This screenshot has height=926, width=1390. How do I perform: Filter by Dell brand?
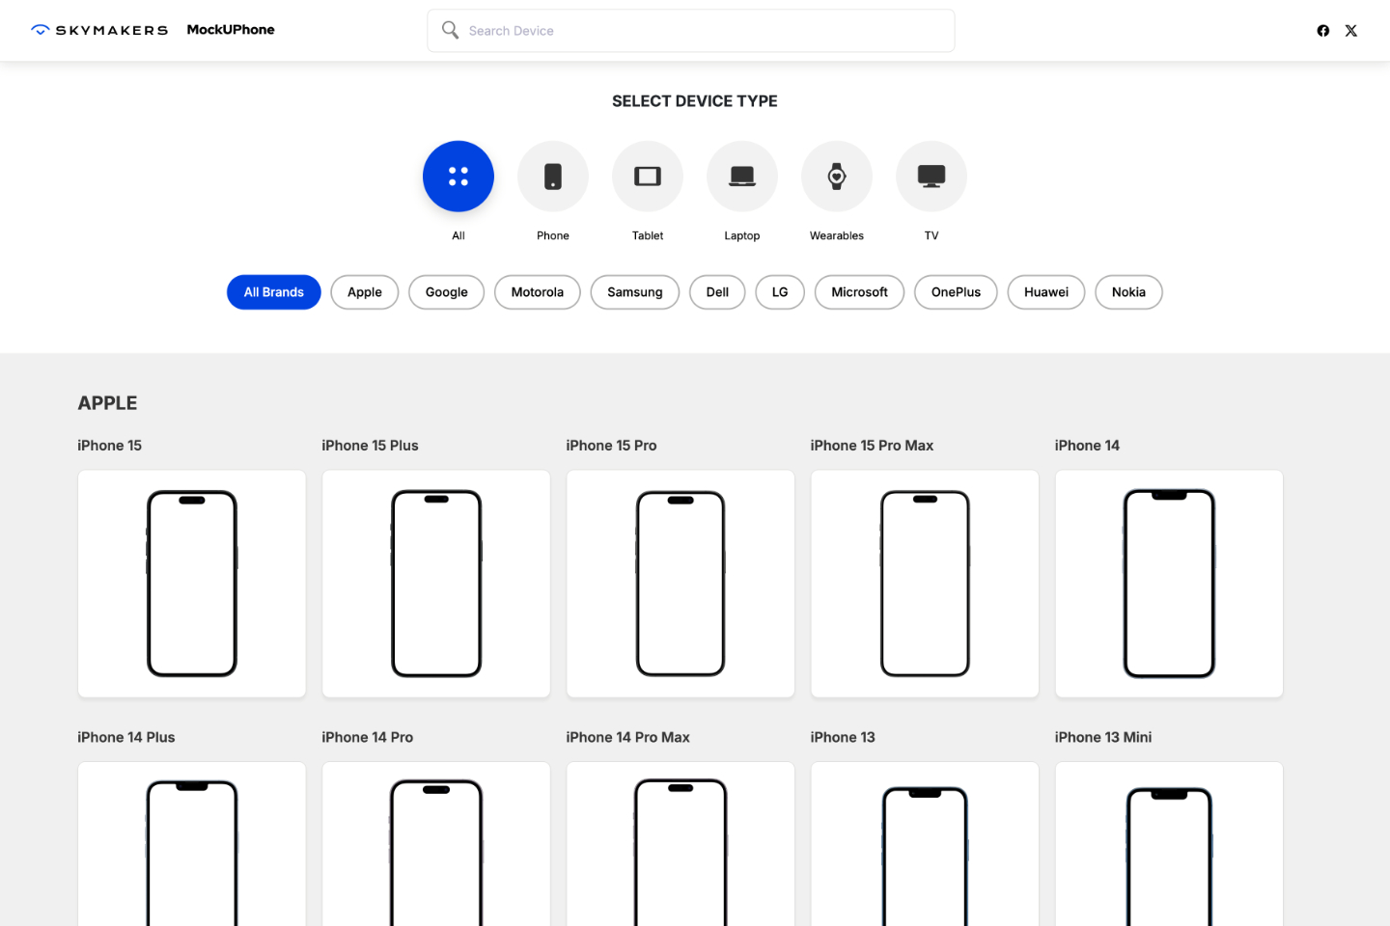click(717, 292)
